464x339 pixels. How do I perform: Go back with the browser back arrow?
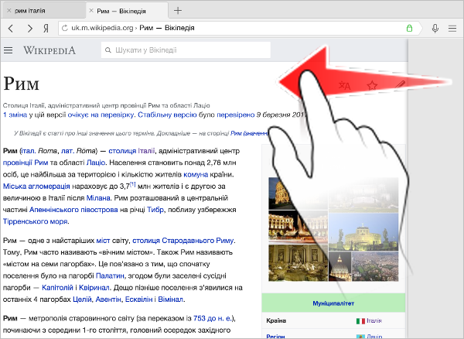pos(11,29)
